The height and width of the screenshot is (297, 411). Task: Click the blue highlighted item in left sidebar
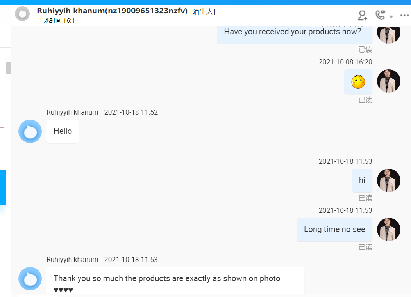3,187
